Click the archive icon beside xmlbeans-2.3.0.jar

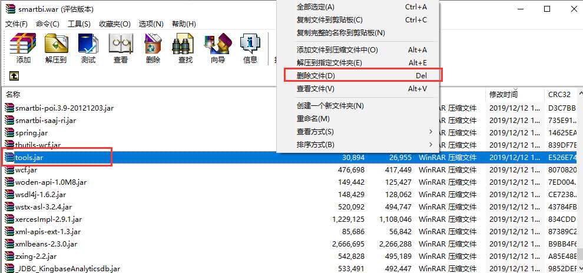point(9,244)
